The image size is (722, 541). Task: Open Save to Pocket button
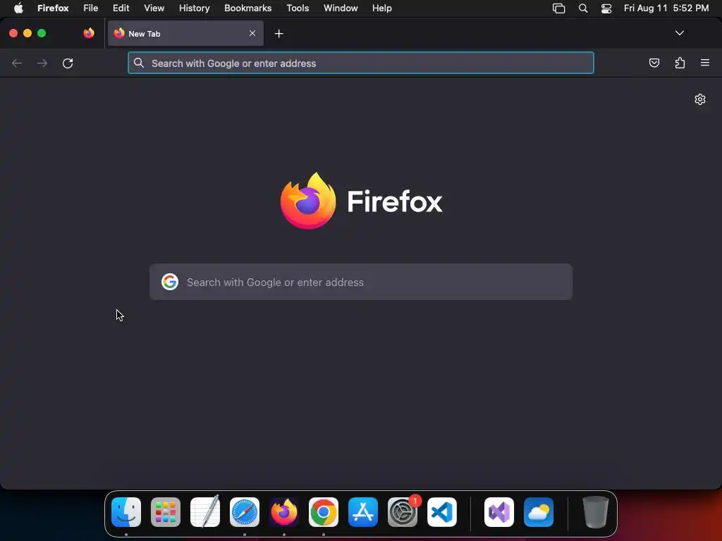tap(654, 63)
